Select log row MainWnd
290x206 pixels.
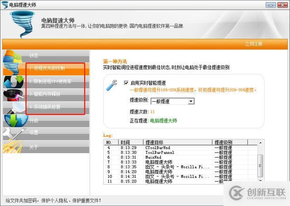coord(181,157)
